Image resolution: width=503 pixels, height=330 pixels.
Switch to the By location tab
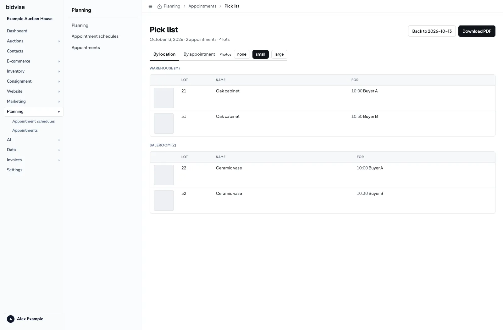pos(164,54)
